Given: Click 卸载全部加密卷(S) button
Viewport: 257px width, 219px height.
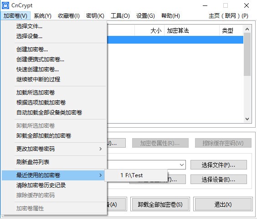Looking at the screenshot, I should pos(160,204).
